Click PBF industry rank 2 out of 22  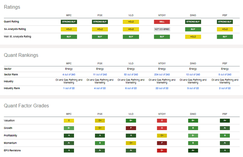point(225,88)
